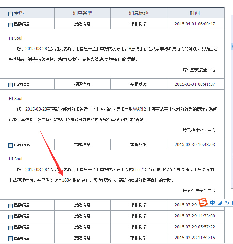Viewport: 233px width, 244px height.
Task: Tick the checkbox for the 2015-03-28 11:53:15 message
Action: click(x=11, y=239)
